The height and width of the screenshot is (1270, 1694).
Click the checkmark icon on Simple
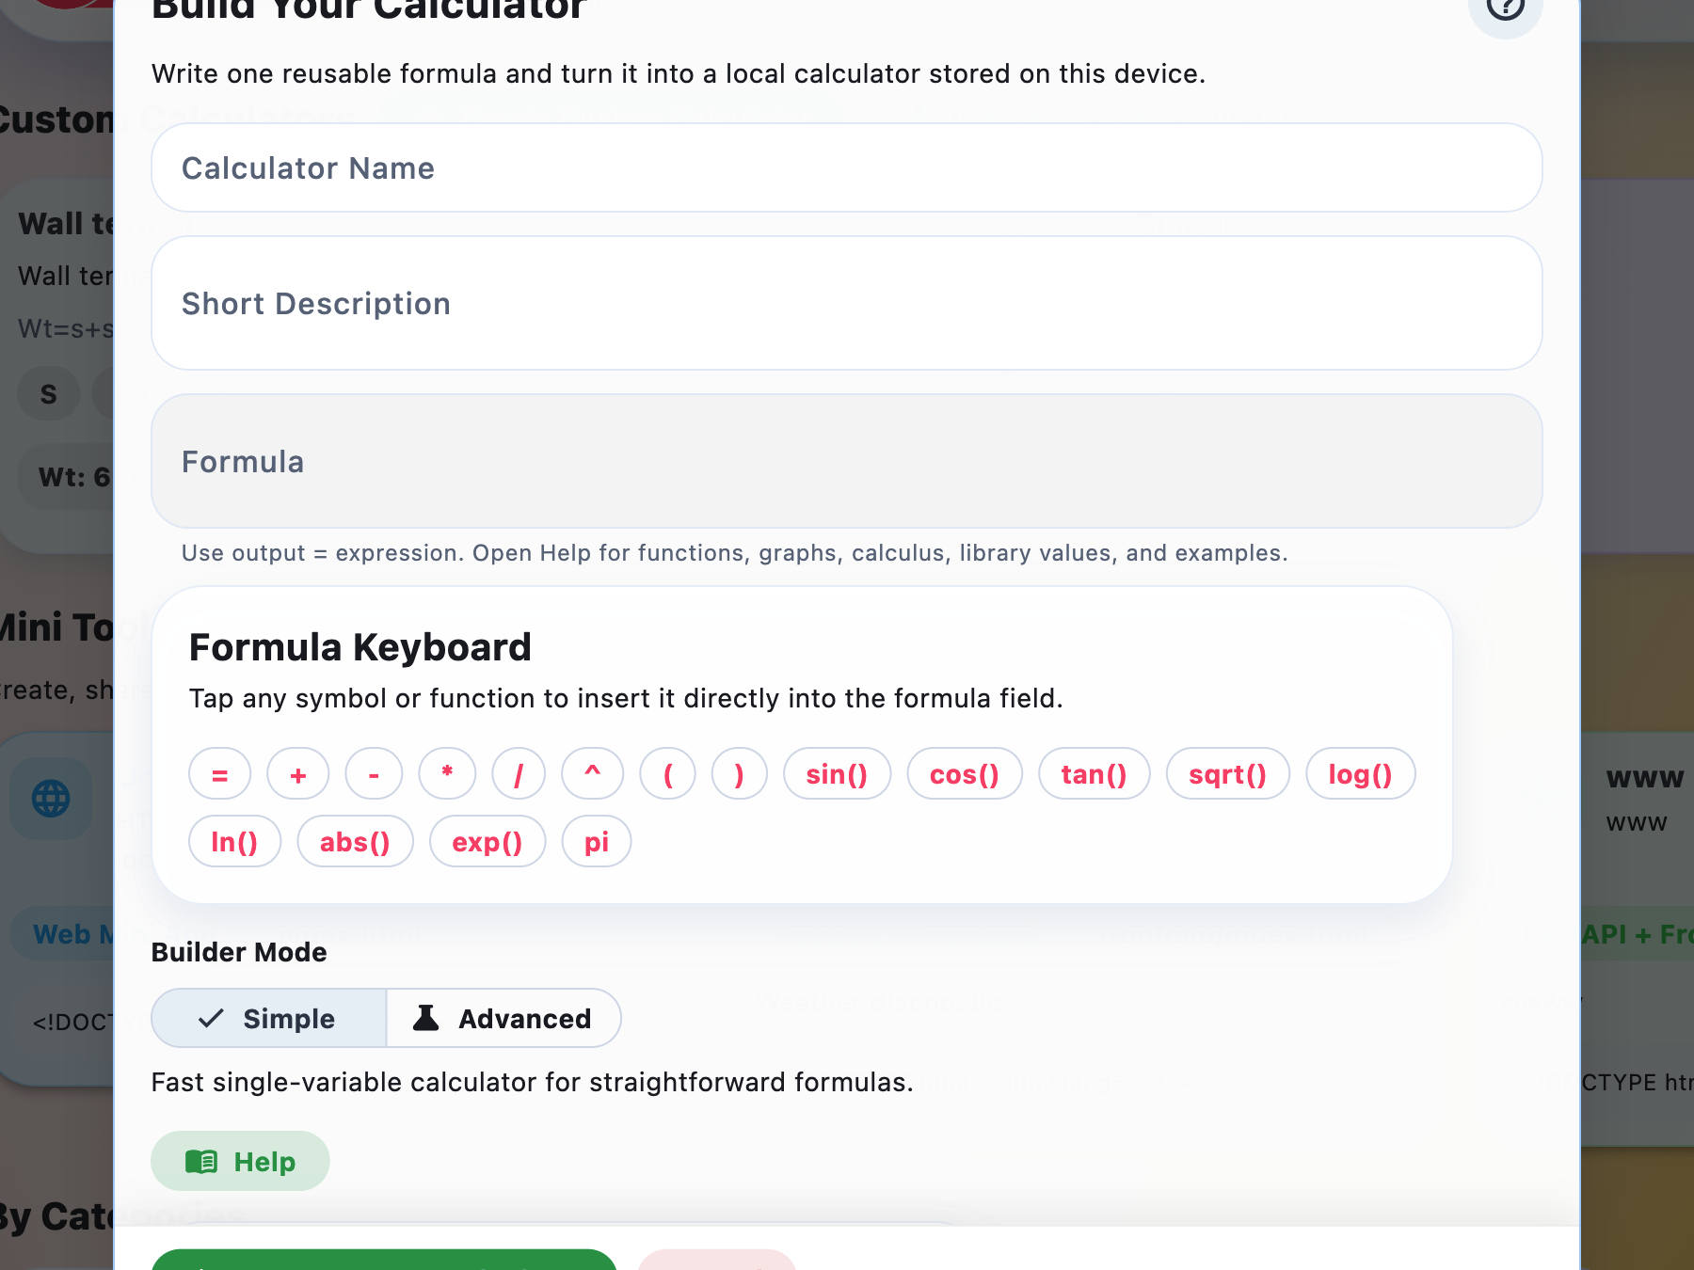point(212,1018)
